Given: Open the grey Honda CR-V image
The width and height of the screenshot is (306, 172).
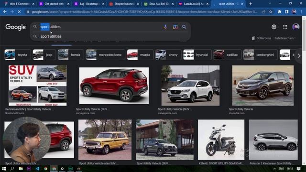Looking at the screenshot, I should click(263, 86).
